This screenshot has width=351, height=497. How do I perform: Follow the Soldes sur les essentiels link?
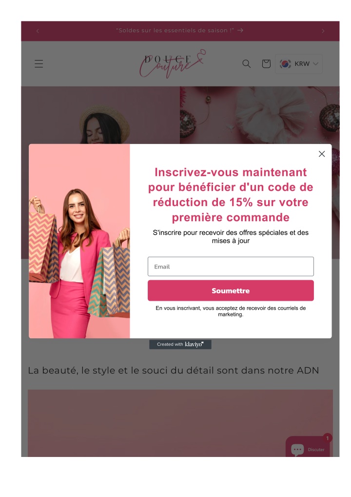pyautogui.click(x=175, y=30)
